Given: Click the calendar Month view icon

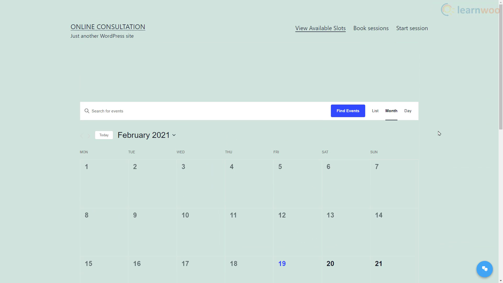Looking at the screenshot, I should [391, 111].
